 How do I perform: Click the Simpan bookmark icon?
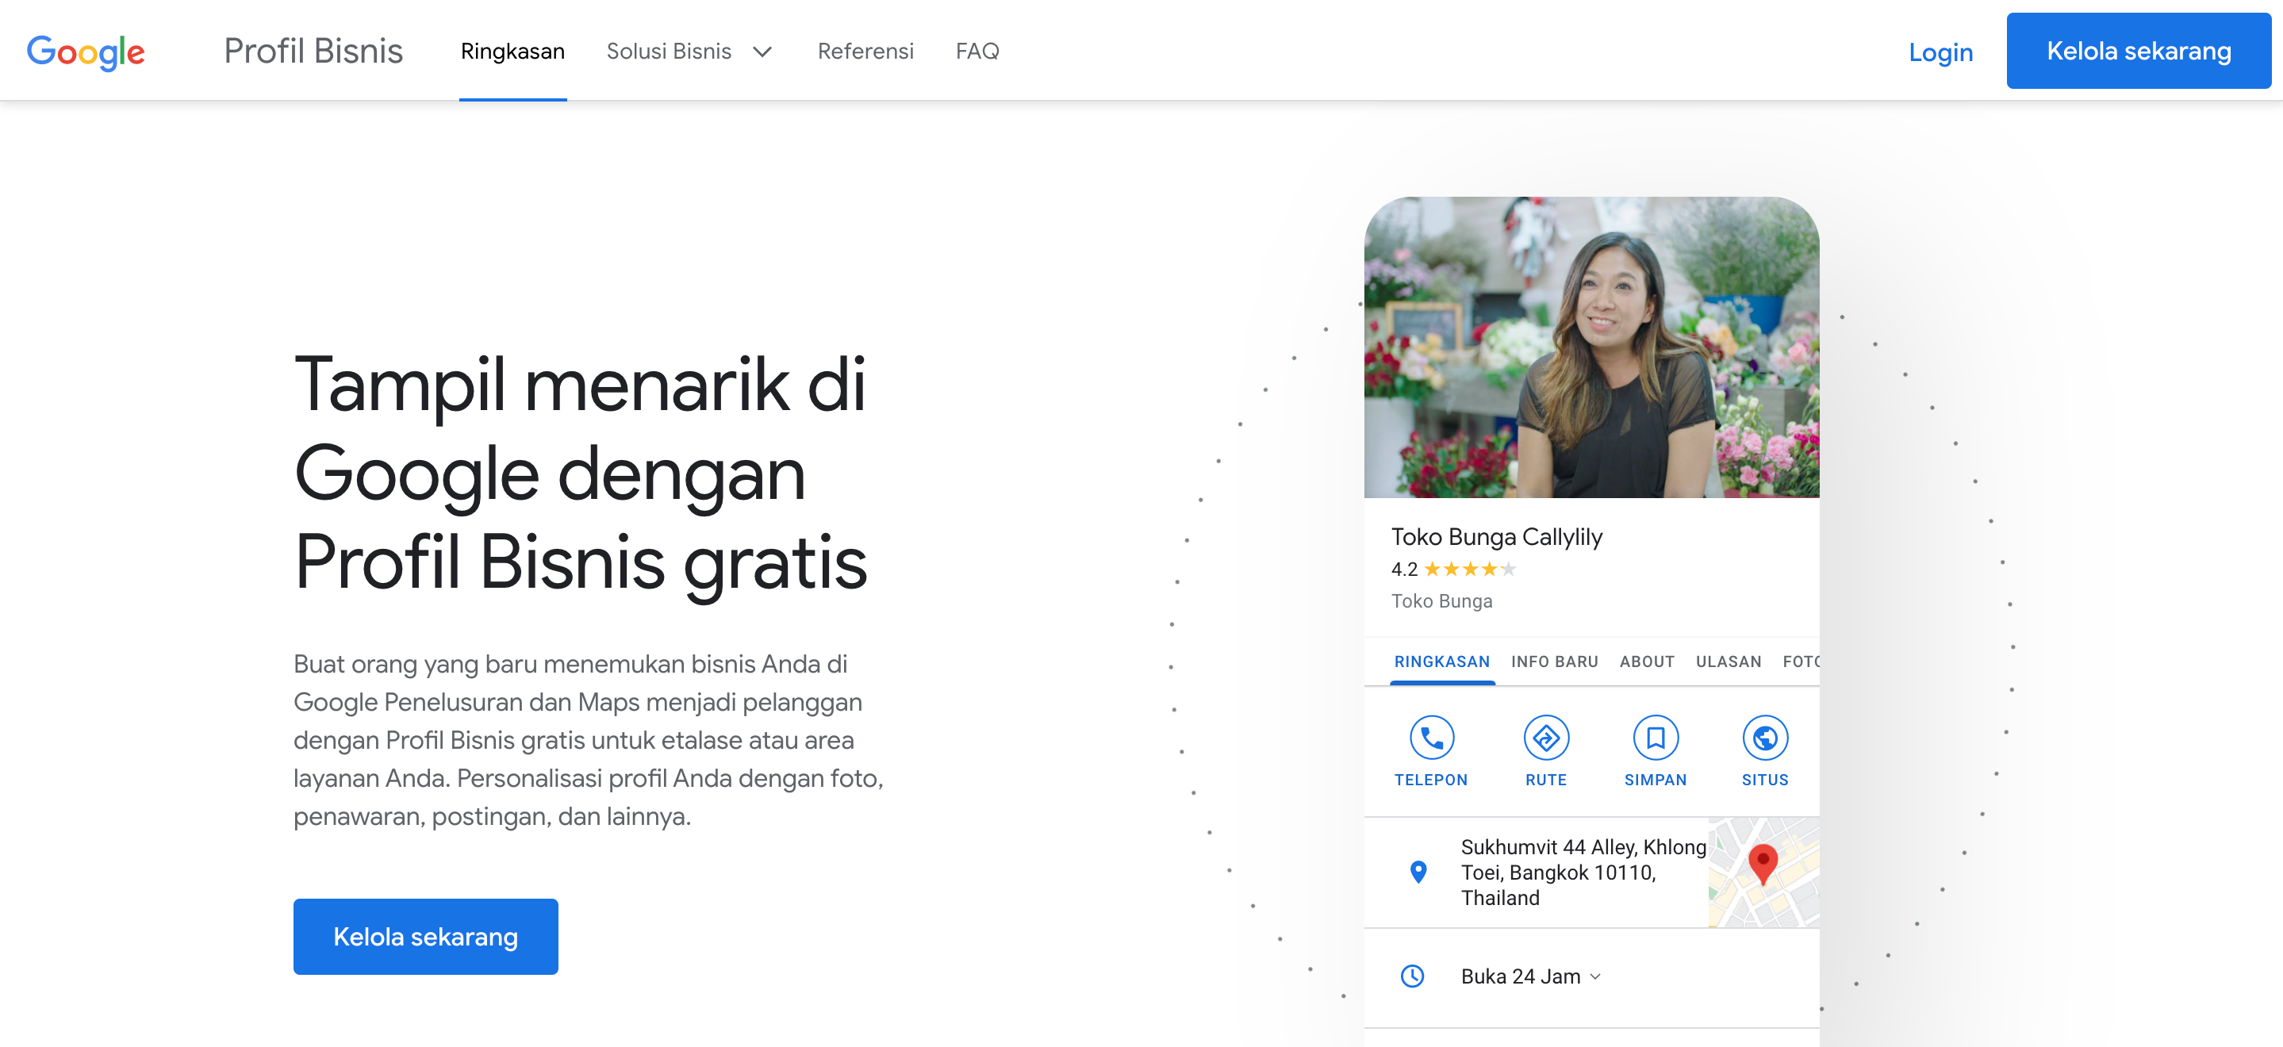tap(1655, 738)
